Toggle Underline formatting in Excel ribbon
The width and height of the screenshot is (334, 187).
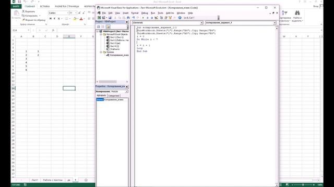coord(58,19)
